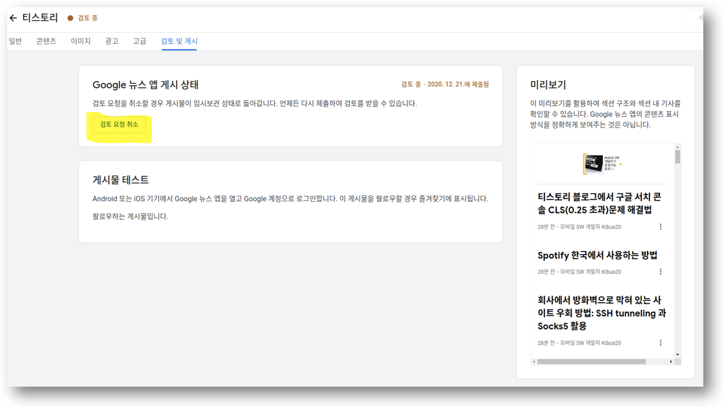
Task: Click the 미리보기 heading
Action: 548,85
